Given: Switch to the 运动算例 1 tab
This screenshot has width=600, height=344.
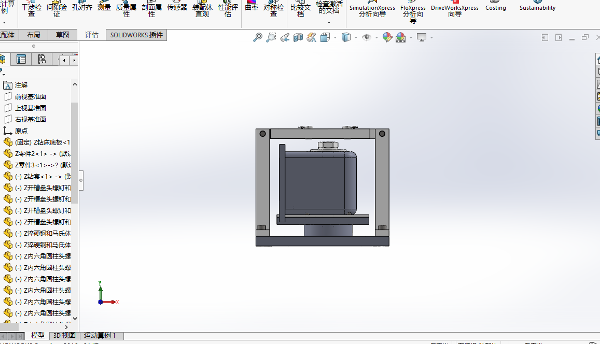Looking at the screenshot, I should coord(100,336).
